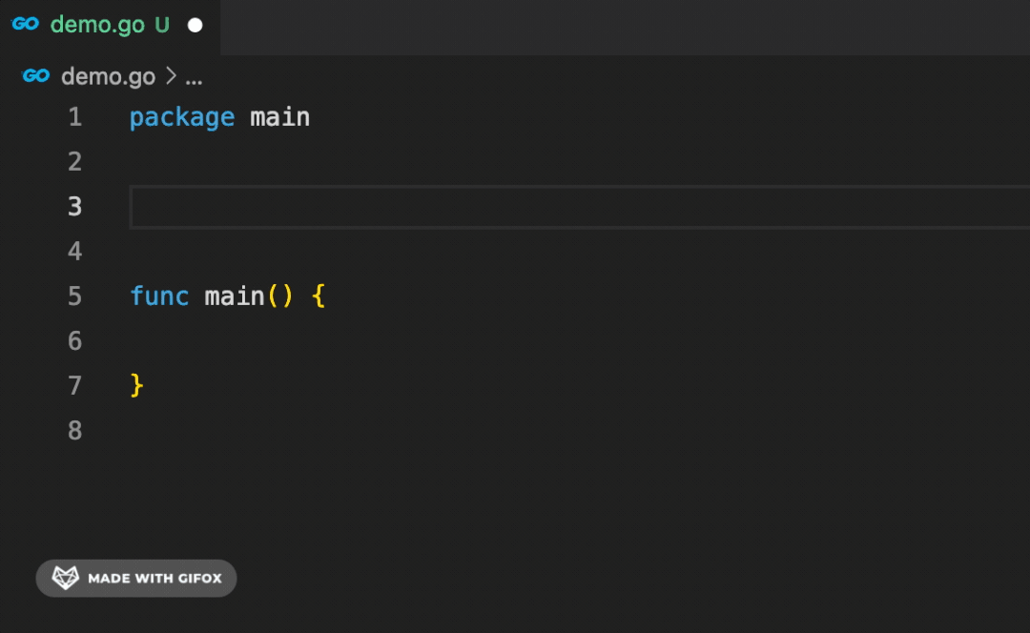This screenshot has width=1030, height=633.
Task: Click demo.go in the breadcrumb path
Action: pos(108,77)
